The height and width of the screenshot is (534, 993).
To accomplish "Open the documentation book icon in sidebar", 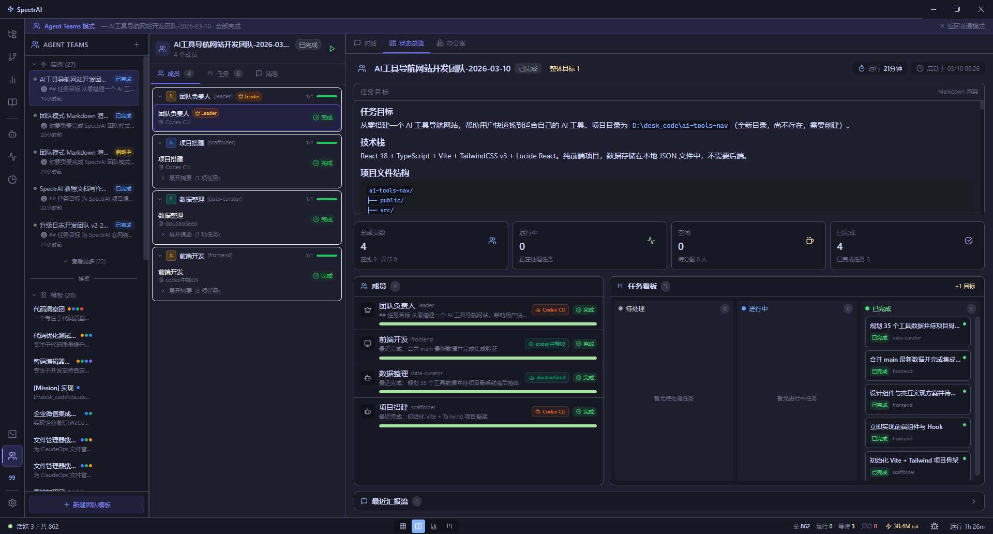I will coord(12,102).
